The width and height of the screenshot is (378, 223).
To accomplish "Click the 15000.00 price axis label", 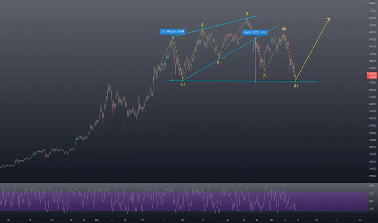I will tap(372, 161).
